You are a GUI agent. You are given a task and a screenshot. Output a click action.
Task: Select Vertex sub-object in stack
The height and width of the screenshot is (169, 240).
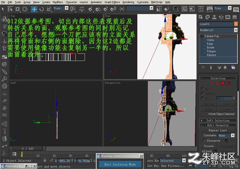coord(210,40)
